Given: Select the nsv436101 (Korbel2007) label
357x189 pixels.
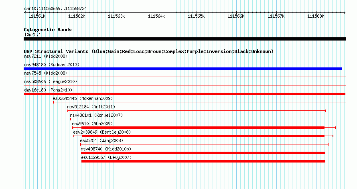Looking at the screenshot, I should point(96,115).
